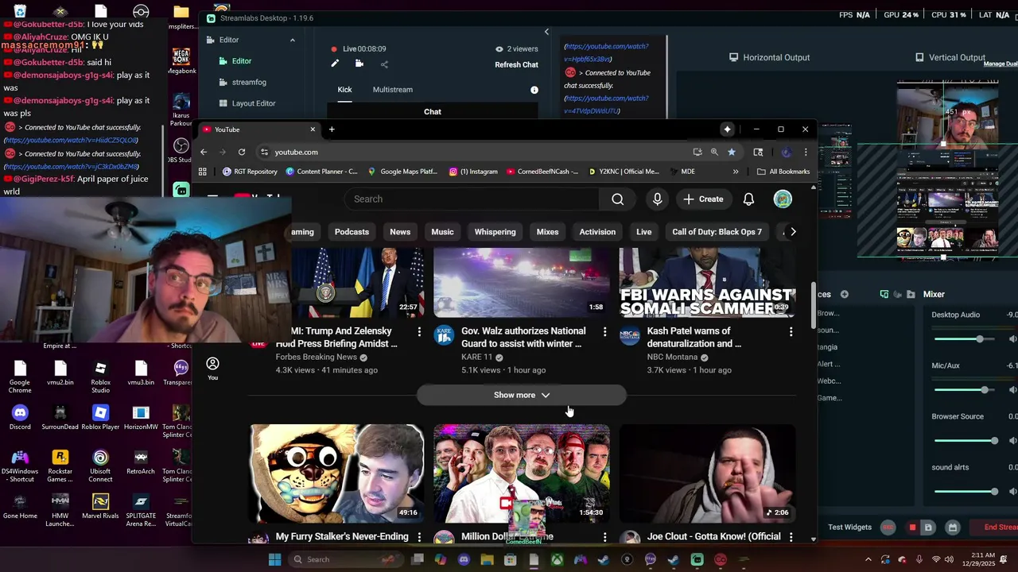The image size is (1018, 572).
Task: Click the YouTube search magnifier button
Action: click(618, 199)
